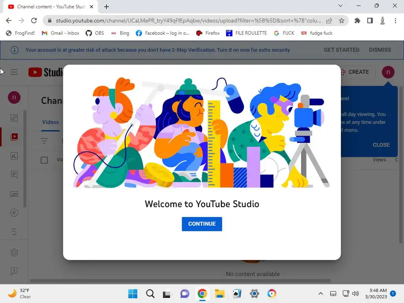The width and height of the screenshot is (404, 303).
Task: Reload the page with the refresh icon
Action: coord(34,21)
